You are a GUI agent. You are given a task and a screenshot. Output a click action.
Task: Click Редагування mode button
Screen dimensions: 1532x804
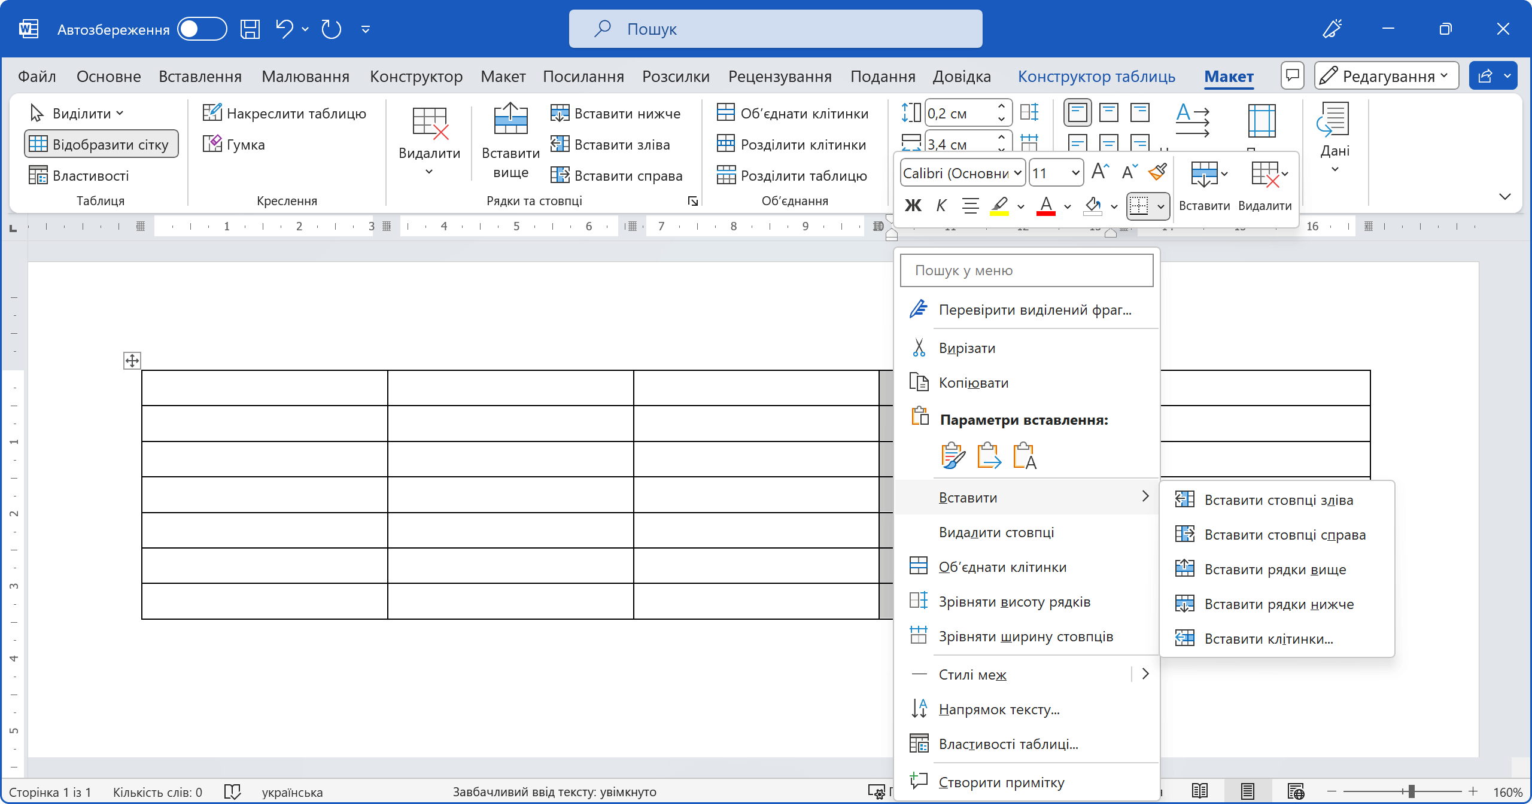(1386, 76)
